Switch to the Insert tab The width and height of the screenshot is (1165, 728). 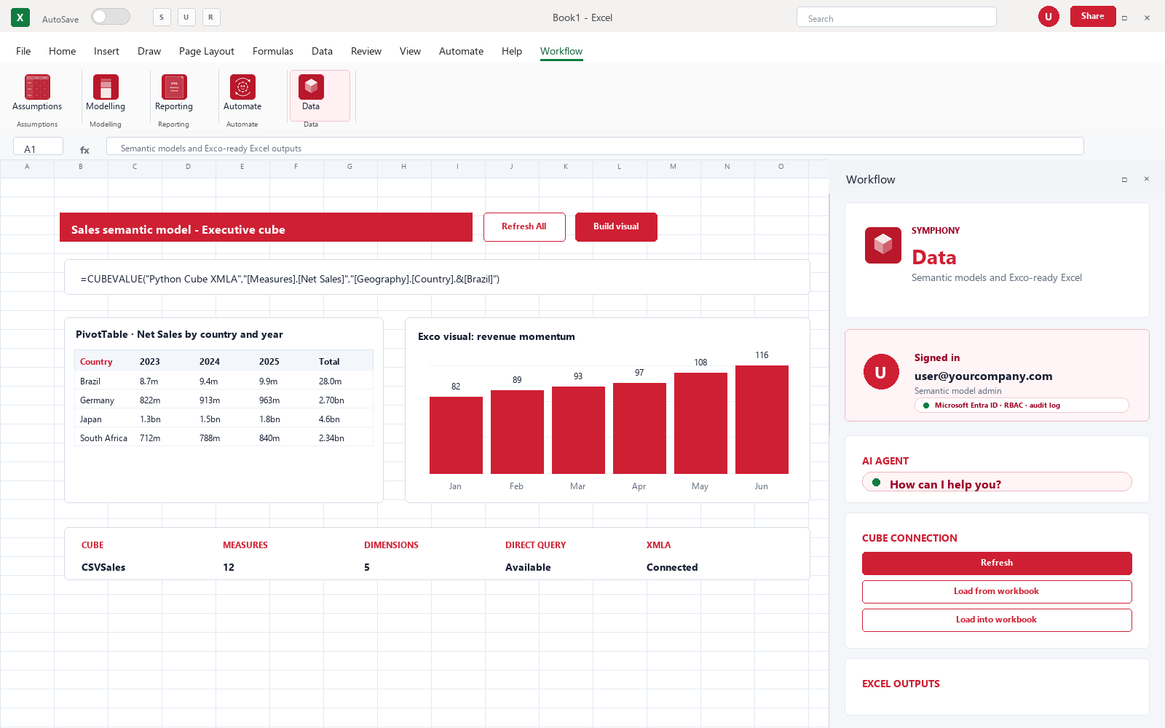[106, 51]
